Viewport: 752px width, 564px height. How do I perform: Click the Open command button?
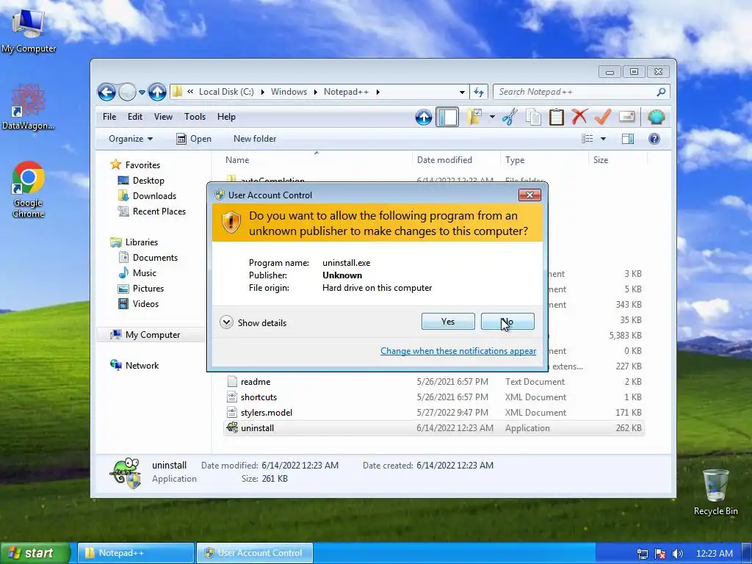pos(194,139)
